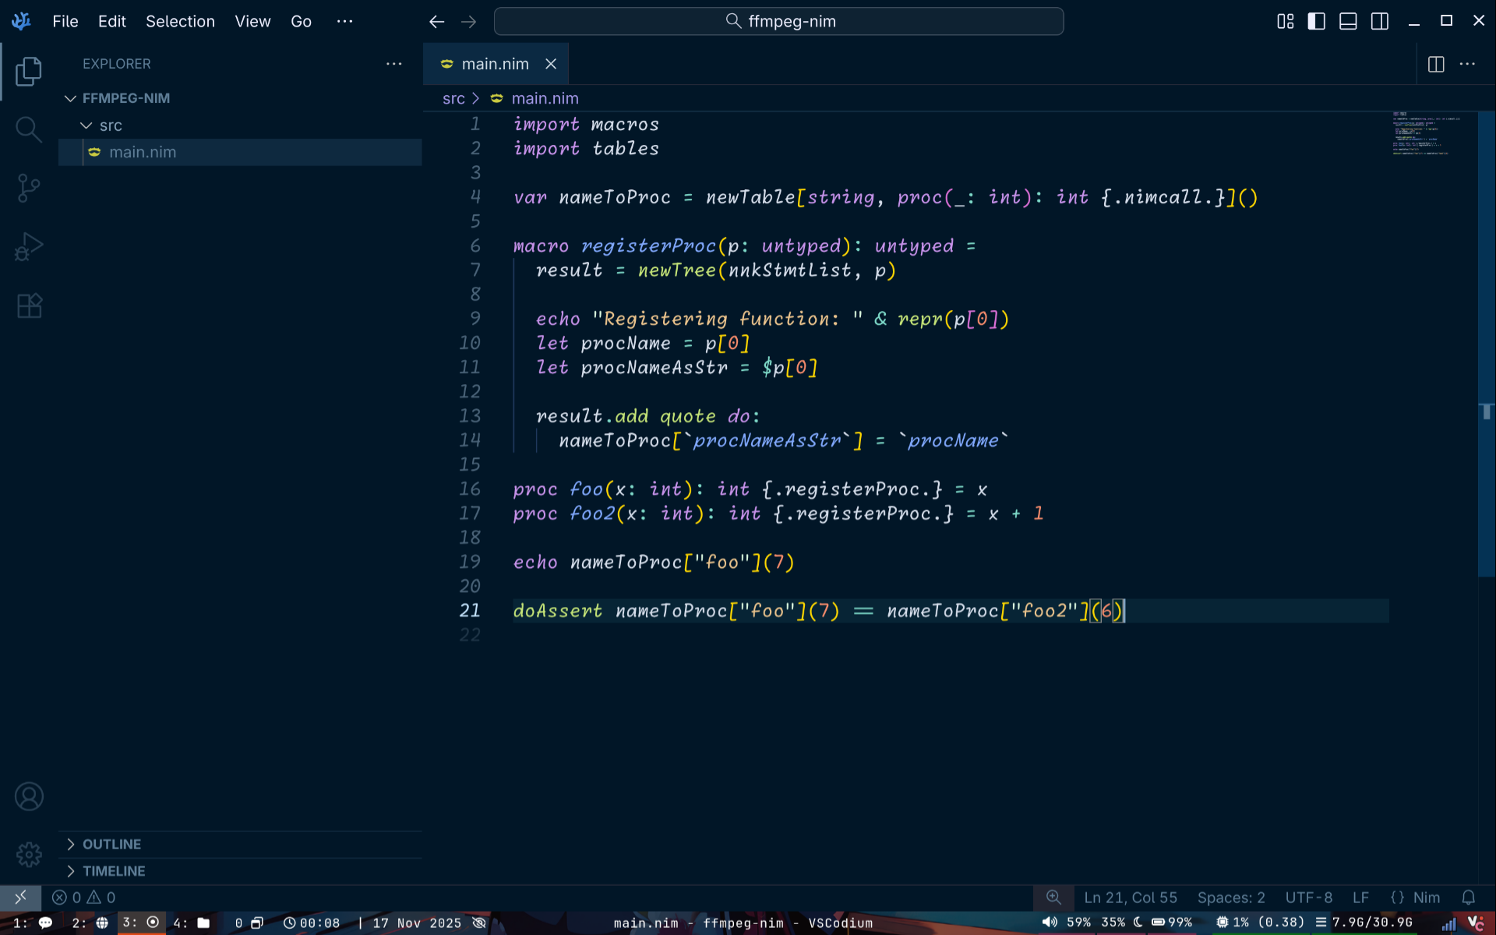Open Source Control view icon
The width and height of the screenshot is (1496, 935).
tap(28, 188)
